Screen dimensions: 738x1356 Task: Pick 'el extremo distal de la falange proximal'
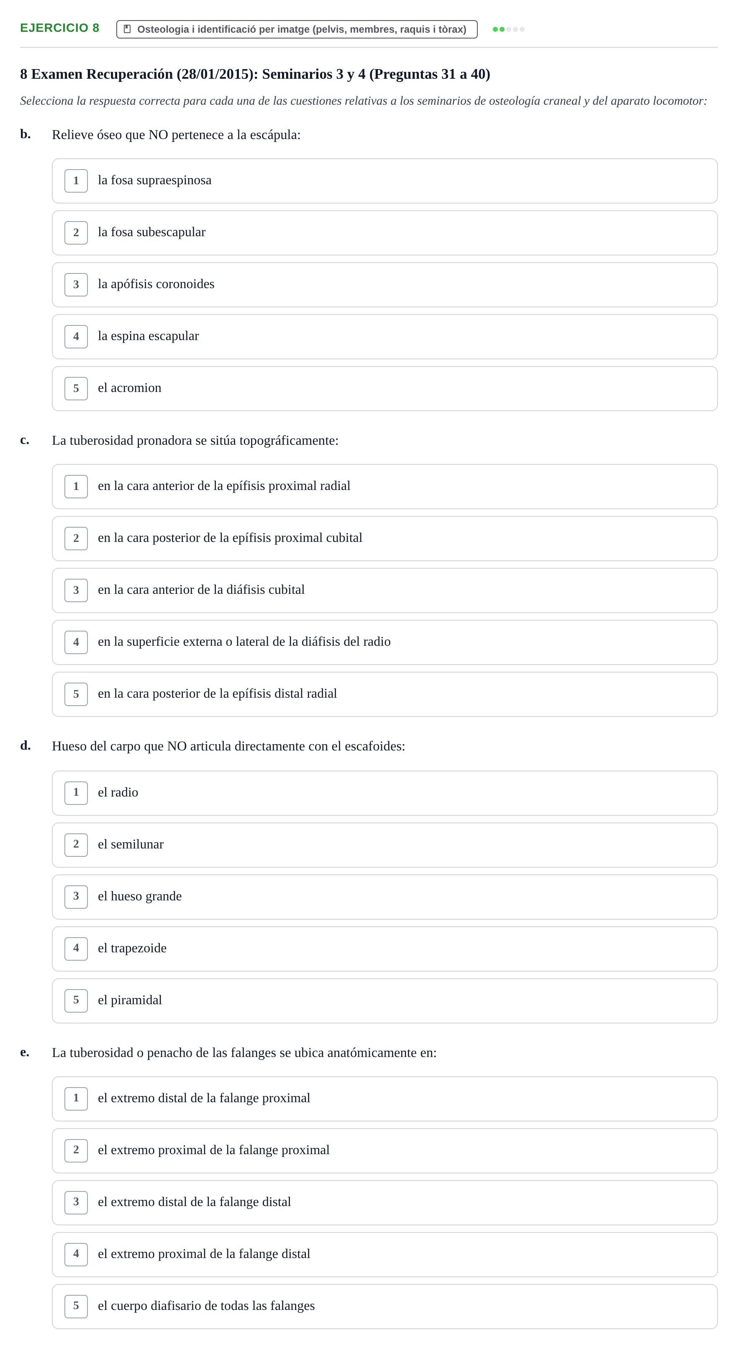[384, 1098]
